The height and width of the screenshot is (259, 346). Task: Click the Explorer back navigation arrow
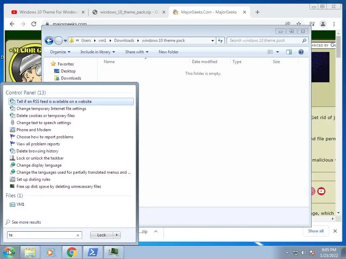(49, 40)
